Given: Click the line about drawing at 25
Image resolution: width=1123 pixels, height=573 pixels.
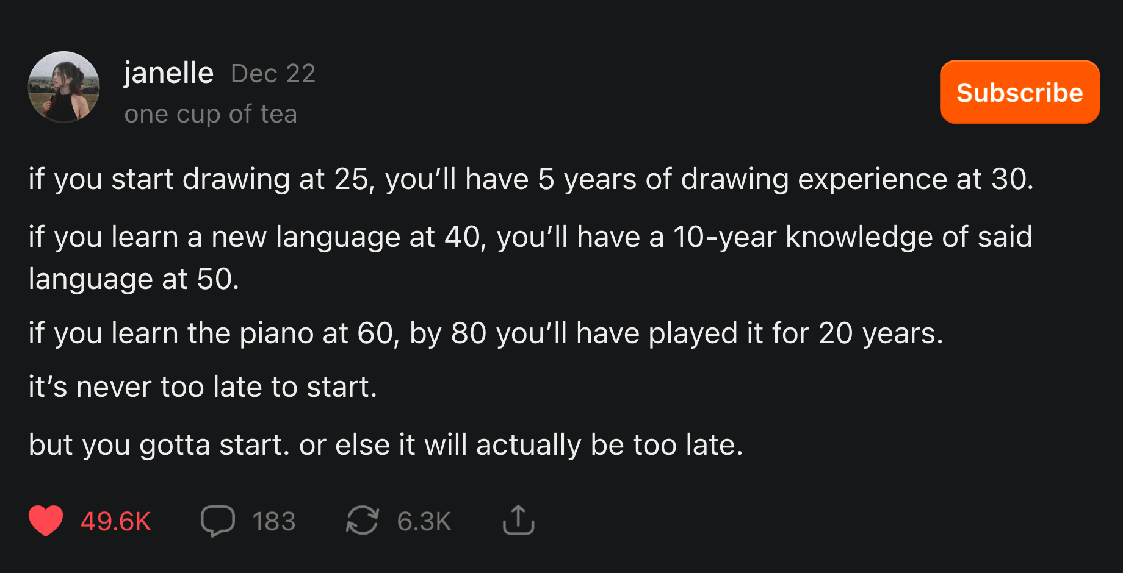Looking at the screenshot, I should [531, 179].
